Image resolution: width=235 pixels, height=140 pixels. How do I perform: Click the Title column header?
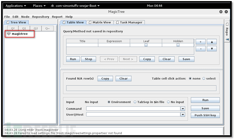coord(82,41)
